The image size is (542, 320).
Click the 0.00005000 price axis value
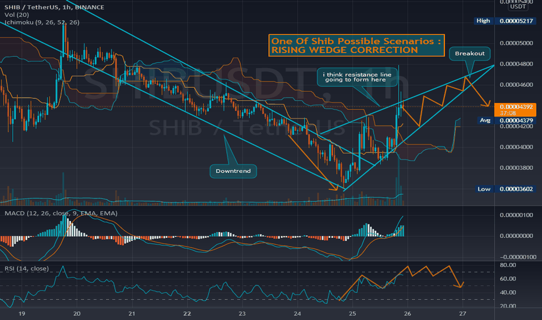[x=516, y=43]
